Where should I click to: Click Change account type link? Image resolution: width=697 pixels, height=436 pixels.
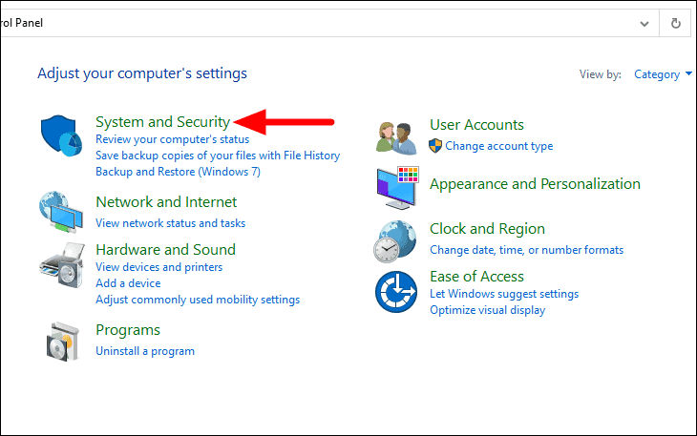point(499,146)
